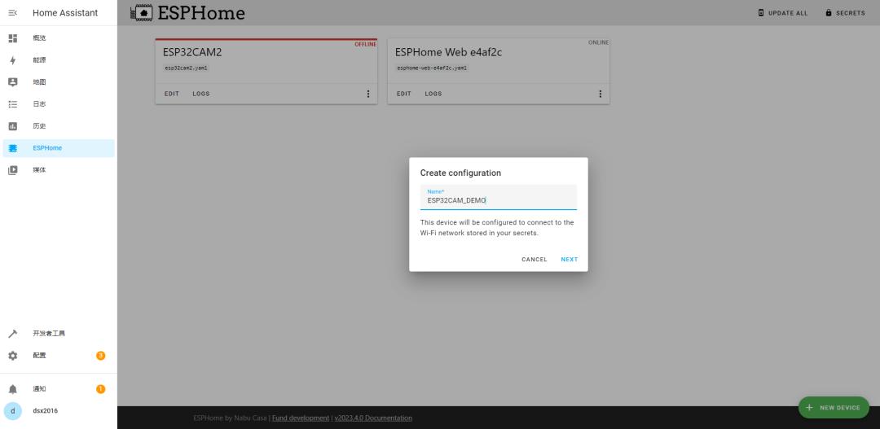Open SECRETS editor in the header
Image resolution: width=880 pixels, height=429 pixels.
(845, 13)
